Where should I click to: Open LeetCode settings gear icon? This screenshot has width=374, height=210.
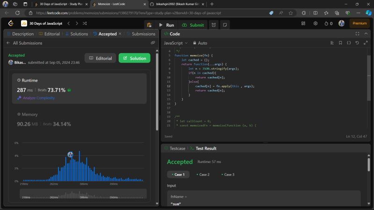[315, 23]
